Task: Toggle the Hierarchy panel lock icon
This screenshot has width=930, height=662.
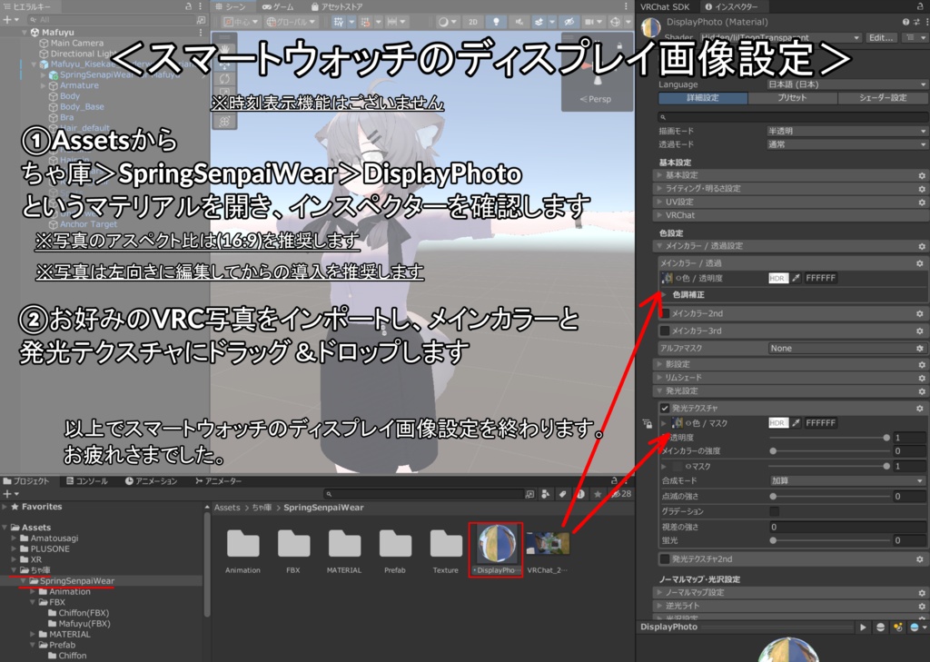Action: 189,6
